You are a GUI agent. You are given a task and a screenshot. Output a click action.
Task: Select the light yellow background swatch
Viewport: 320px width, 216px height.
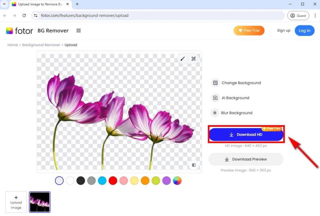[134, 180]
